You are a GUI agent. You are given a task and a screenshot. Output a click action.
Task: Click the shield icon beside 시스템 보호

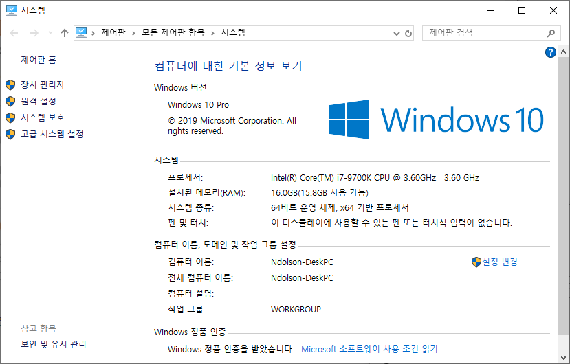(x=10, y=117)
